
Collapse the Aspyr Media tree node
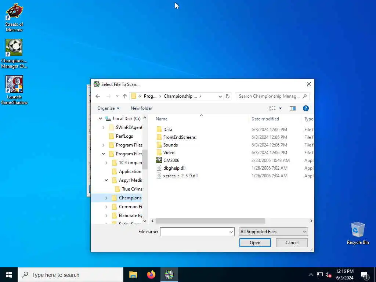tap(106, 180)
